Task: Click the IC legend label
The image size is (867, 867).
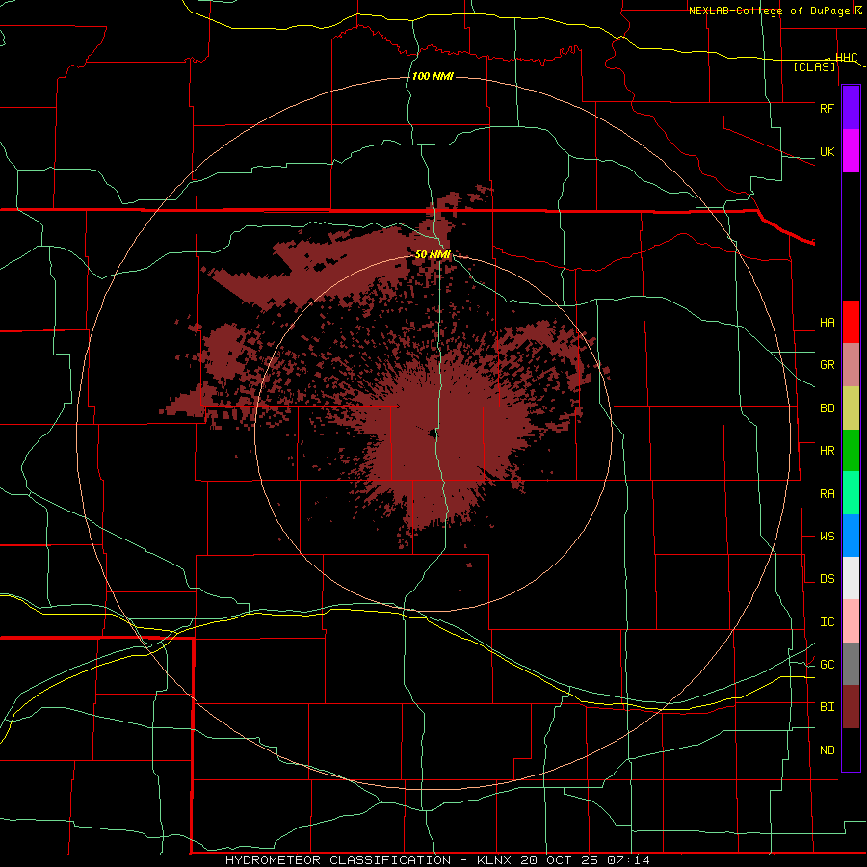Action: pos(827,622)
